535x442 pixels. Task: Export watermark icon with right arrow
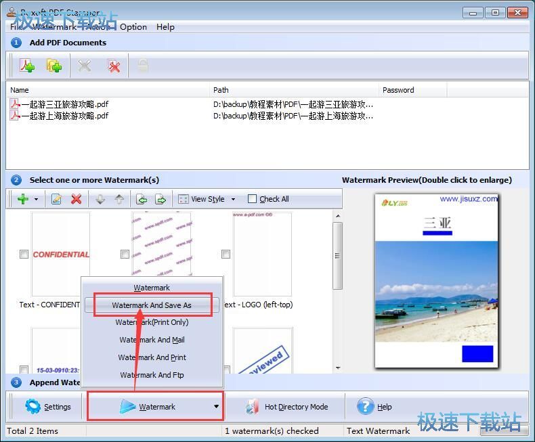pos(160,199)
